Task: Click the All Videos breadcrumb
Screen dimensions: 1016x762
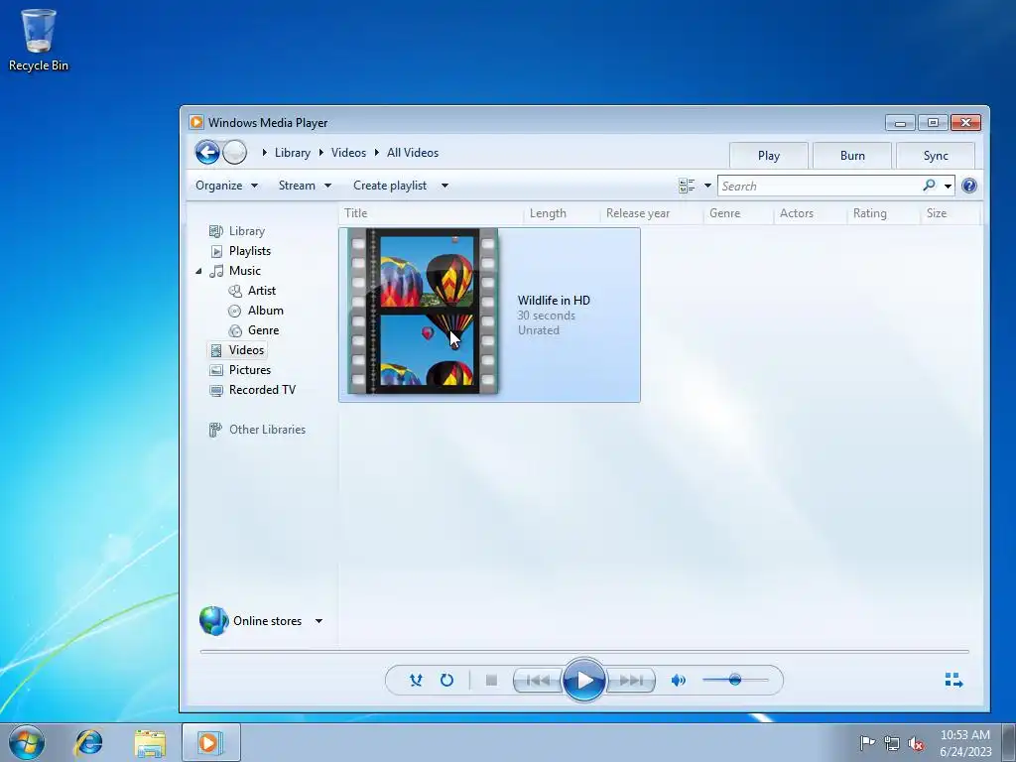Action: 413,153
